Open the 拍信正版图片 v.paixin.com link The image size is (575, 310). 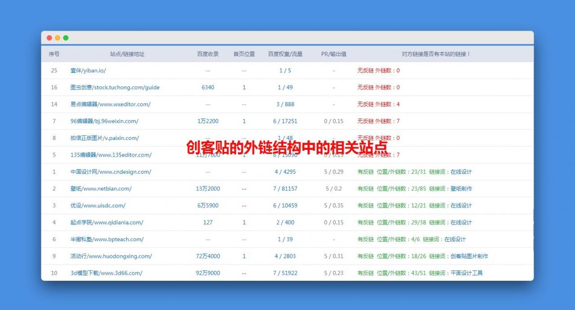click(x=105, y=138)
